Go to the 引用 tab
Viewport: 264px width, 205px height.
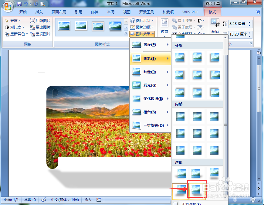(79, 12)
